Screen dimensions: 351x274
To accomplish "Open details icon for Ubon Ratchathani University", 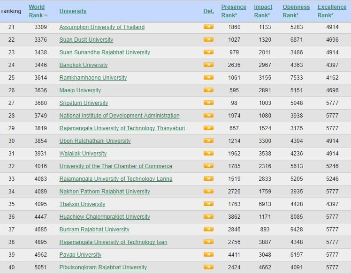I will click(208, 141).
